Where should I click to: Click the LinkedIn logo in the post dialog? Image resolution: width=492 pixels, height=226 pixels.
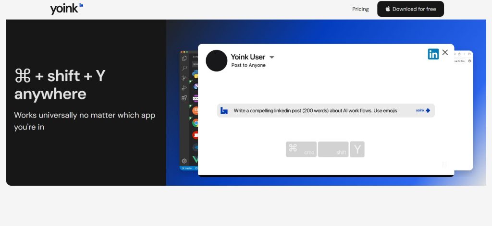point(433,54)
